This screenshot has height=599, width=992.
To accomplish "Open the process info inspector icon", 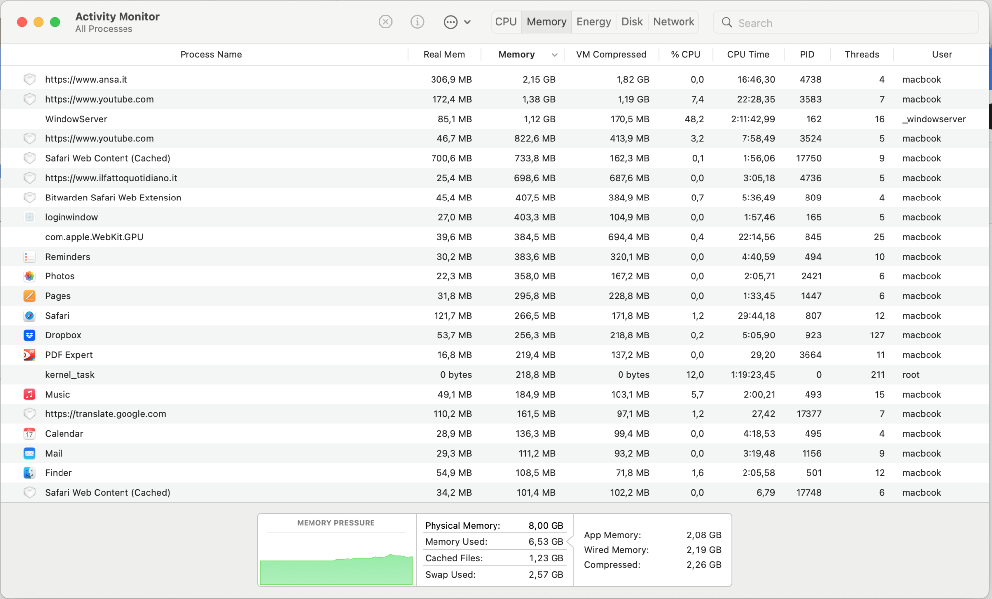I will pos(417,22).
